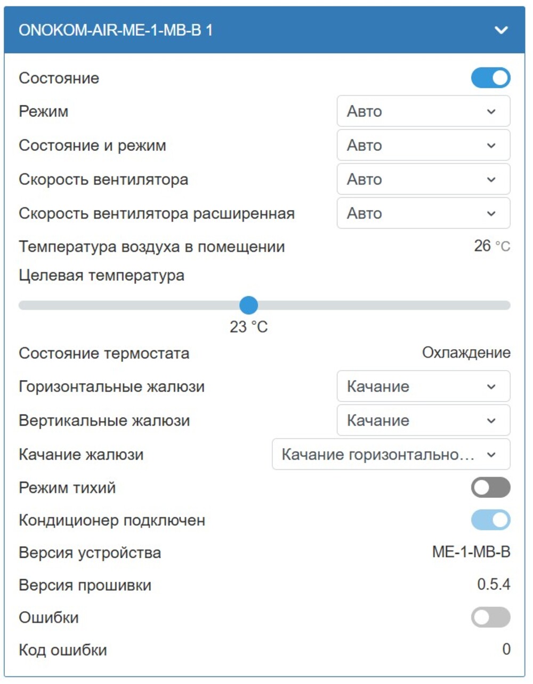This screenshot has width=533, height=684.
Task: Open the Режим dropdown set to Авто
Action: (423, 111)
